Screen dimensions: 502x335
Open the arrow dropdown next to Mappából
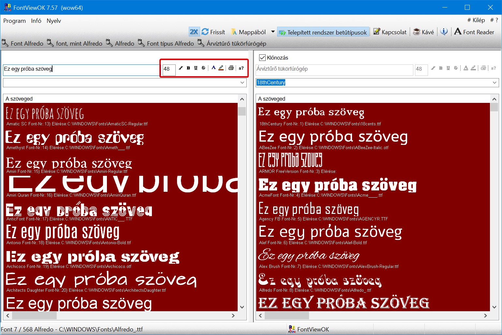(273, 32)
